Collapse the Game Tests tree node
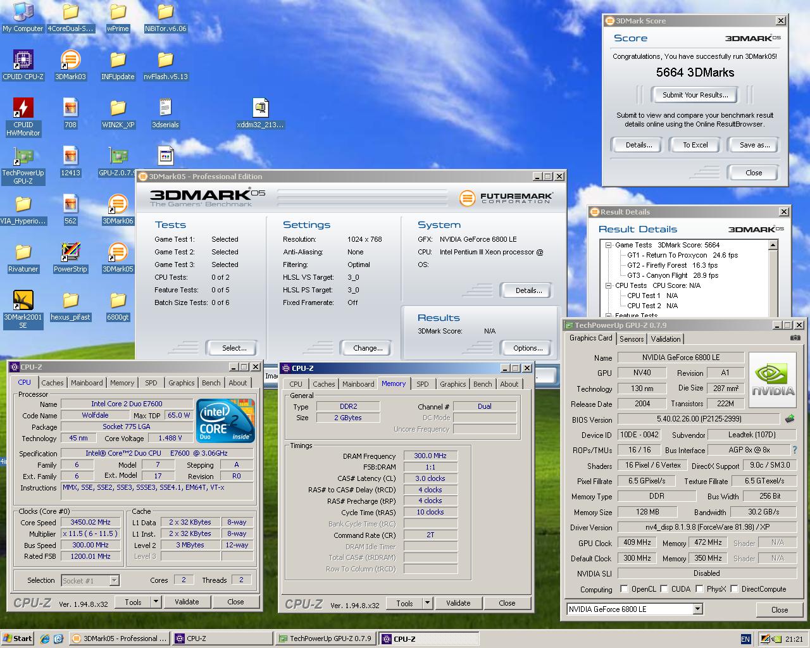The image size is (810, 648). point(608,245)
